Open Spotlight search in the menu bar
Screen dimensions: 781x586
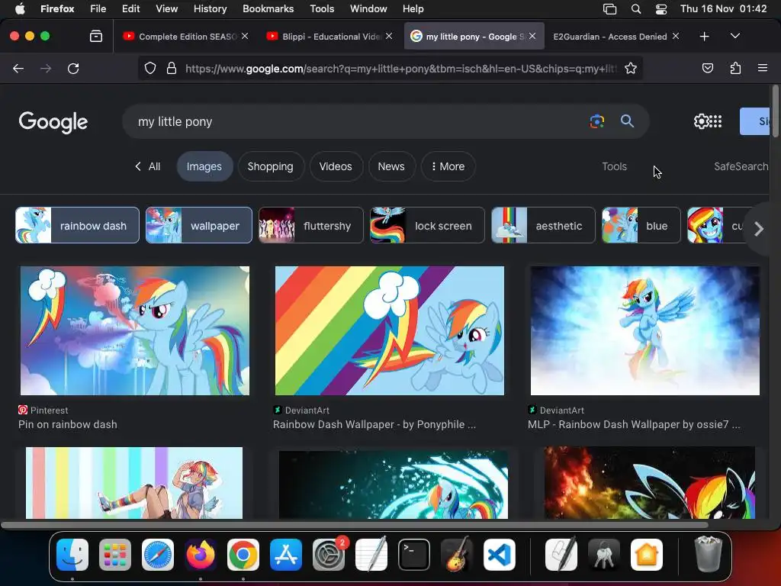[x=635, y=9]
